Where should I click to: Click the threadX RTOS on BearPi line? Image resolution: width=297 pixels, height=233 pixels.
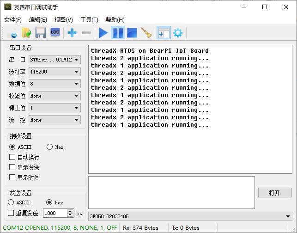(x=150, y=50)
